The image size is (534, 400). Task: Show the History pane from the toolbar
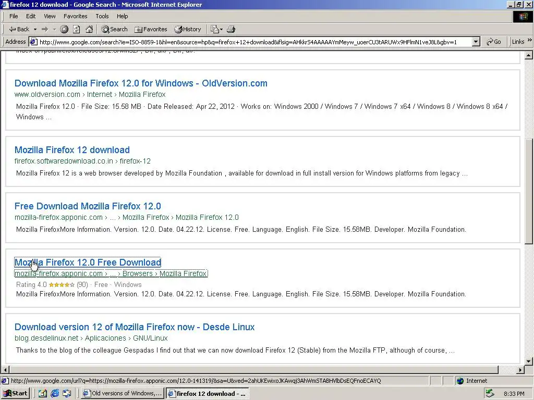click(x=188, y=29)
